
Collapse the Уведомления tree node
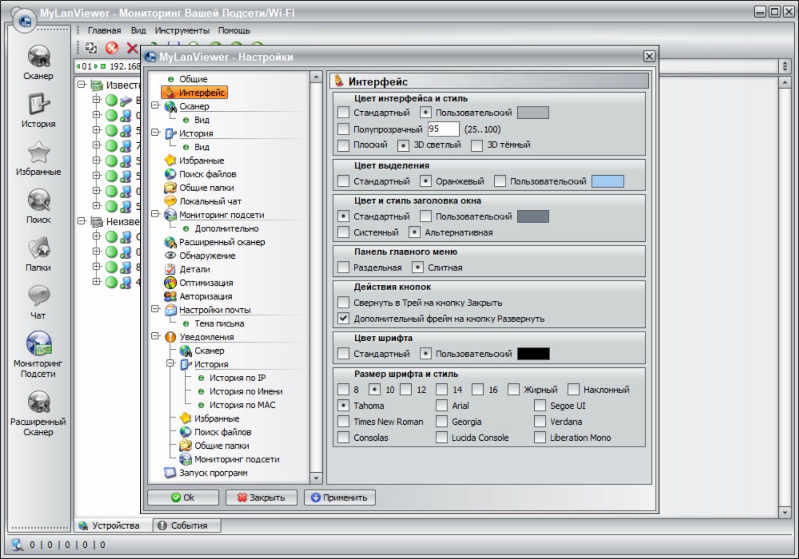[156, 336]
